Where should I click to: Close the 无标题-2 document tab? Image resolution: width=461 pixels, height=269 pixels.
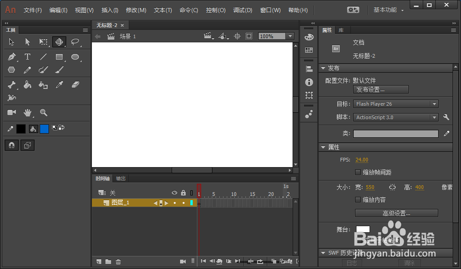(x=122, y=25)
